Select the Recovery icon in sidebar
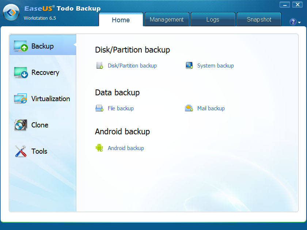Viewport: 307px width, 230px height. (x=20, y=72)
